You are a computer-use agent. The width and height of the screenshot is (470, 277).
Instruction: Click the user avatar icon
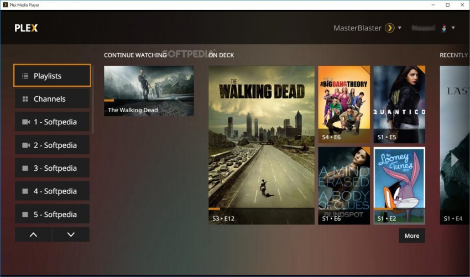[x=444, y=28]
